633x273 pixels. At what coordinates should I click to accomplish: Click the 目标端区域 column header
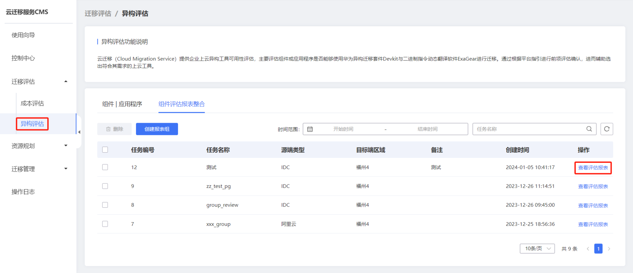[371, 150]
